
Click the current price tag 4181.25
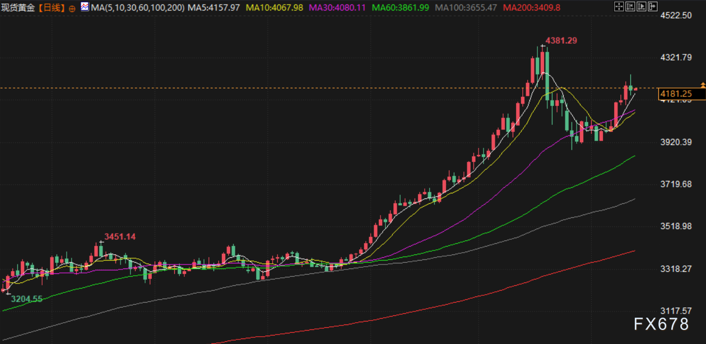676,94
